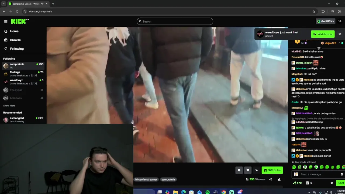This screenshot has height=194, width=345.
Task: Click the Frostas911 chat username
Action: (298, 57)
